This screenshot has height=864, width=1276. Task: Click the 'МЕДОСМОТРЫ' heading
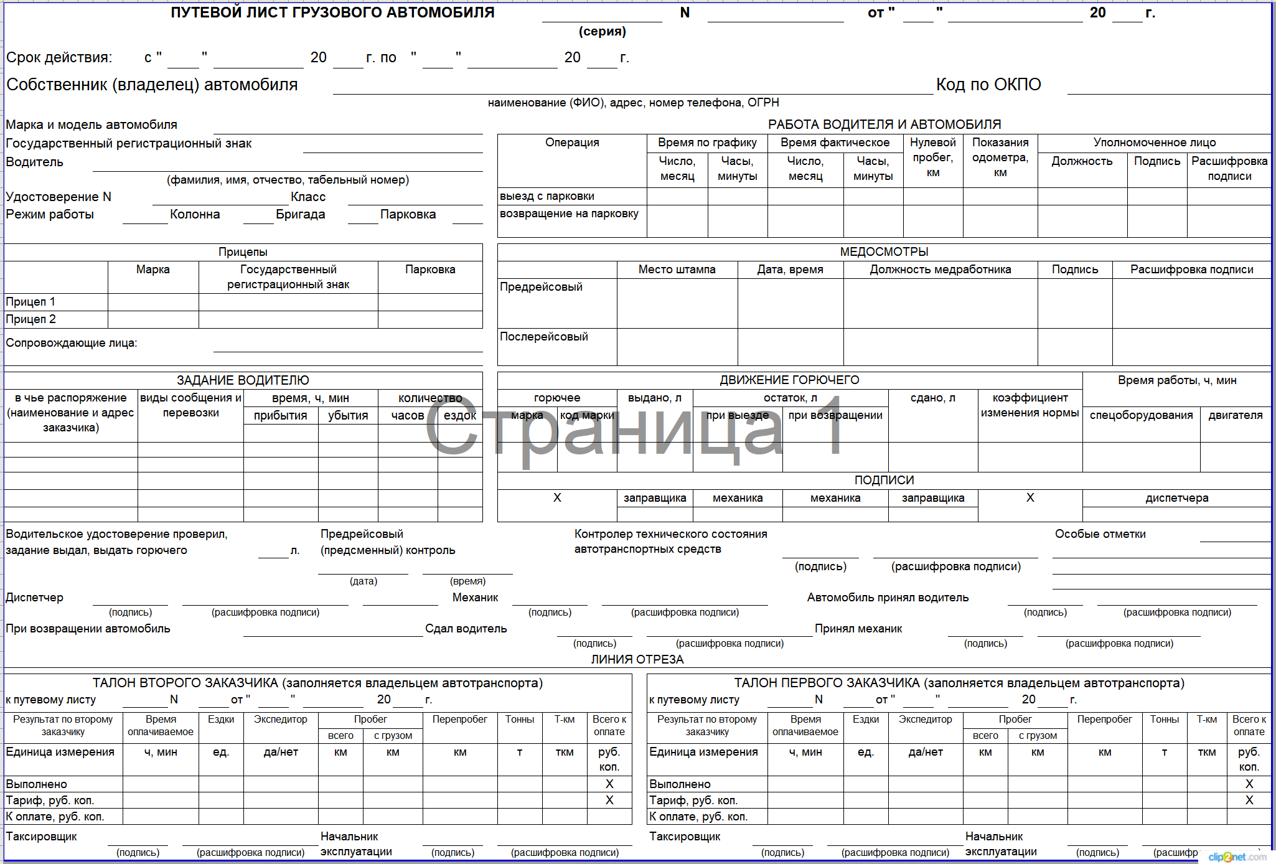[x=884, y=252]
